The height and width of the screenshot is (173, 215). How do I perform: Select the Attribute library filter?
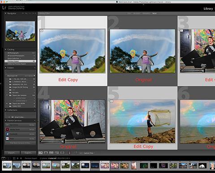click(x=137, y=13)
